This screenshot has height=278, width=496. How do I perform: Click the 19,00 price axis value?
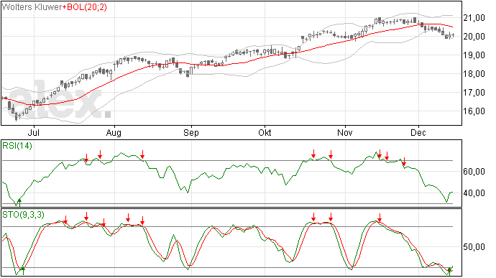(x=474, y=55)
